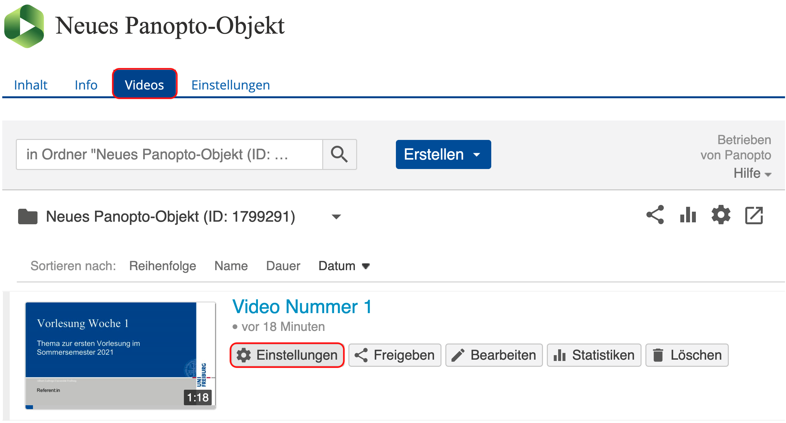Open folder in Panopto external link icon
The width and height of the screenshot is (786, 423).
pyautogui.click(x=754, y=215)
